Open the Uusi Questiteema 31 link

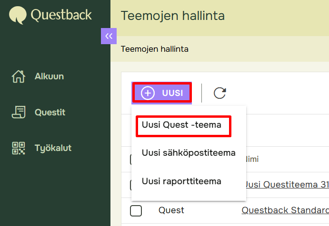pos(286,184)
